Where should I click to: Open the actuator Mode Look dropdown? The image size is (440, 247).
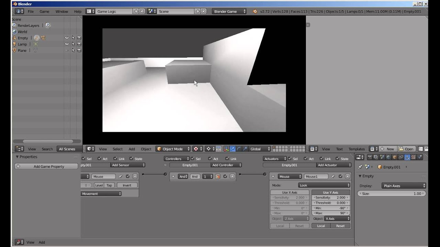tap(324, 185)
